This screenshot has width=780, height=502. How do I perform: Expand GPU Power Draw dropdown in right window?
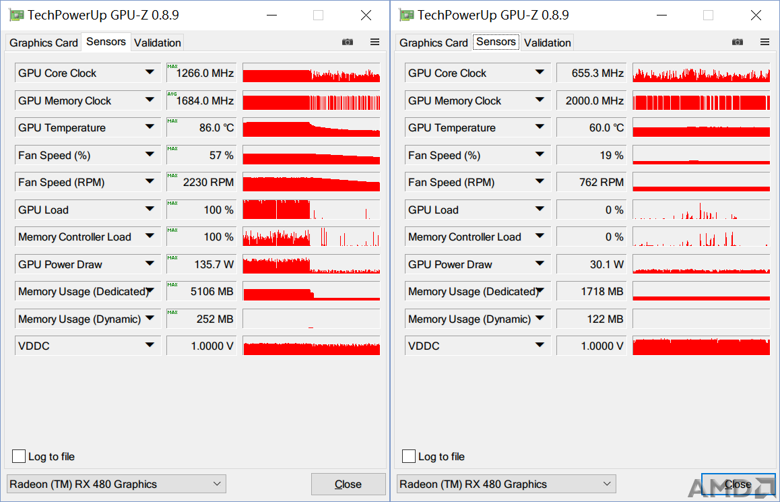tap(540, 263)
